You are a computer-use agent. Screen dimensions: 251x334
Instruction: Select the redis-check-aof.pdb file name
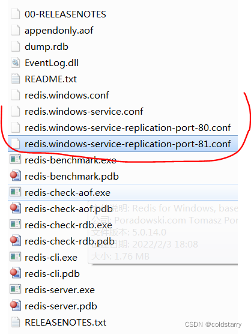68,209
